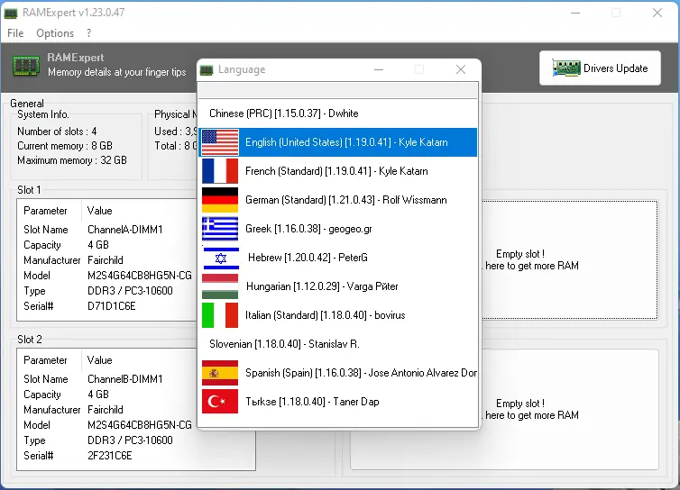This screenshot has width=680, height=490.
Task: Close the Language dialog
Action: (461, 69)
